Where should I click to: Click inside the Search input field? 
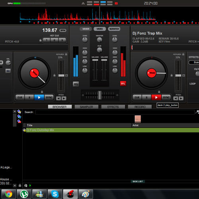(x=115, y=112)
